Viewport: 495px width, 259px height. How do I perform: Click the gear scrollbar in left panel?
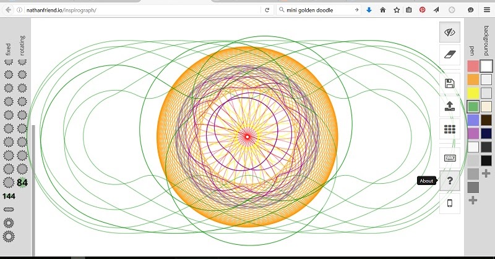coord(33,190)
